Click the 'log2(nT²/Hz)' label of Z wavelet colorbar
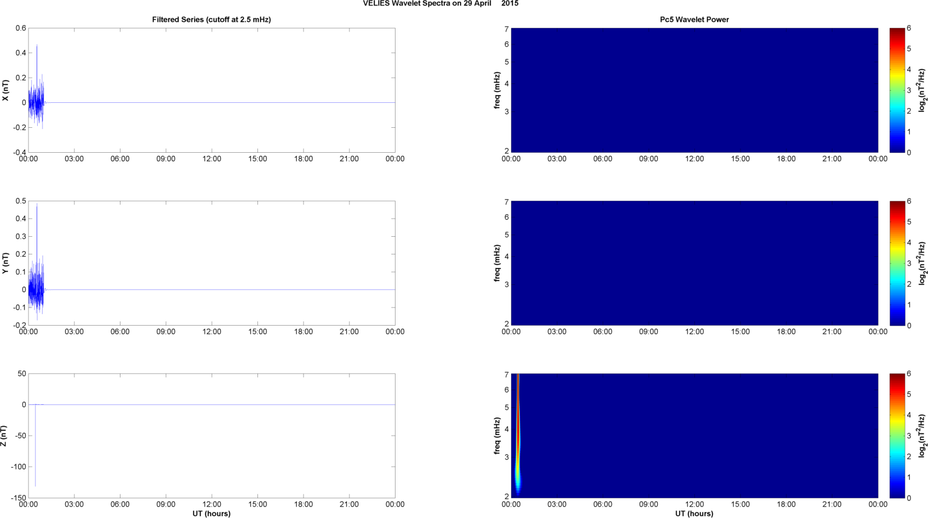 (923, 436)
